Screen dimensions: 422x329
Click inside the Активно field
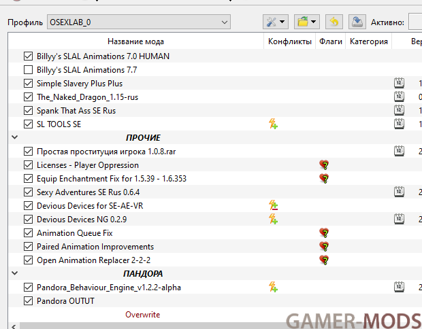[415, 22]
